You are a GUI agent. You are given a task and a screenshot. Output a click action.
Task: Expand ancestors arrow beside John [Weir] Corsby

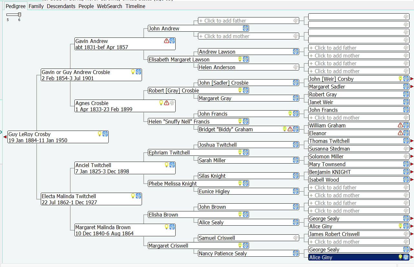412,79
